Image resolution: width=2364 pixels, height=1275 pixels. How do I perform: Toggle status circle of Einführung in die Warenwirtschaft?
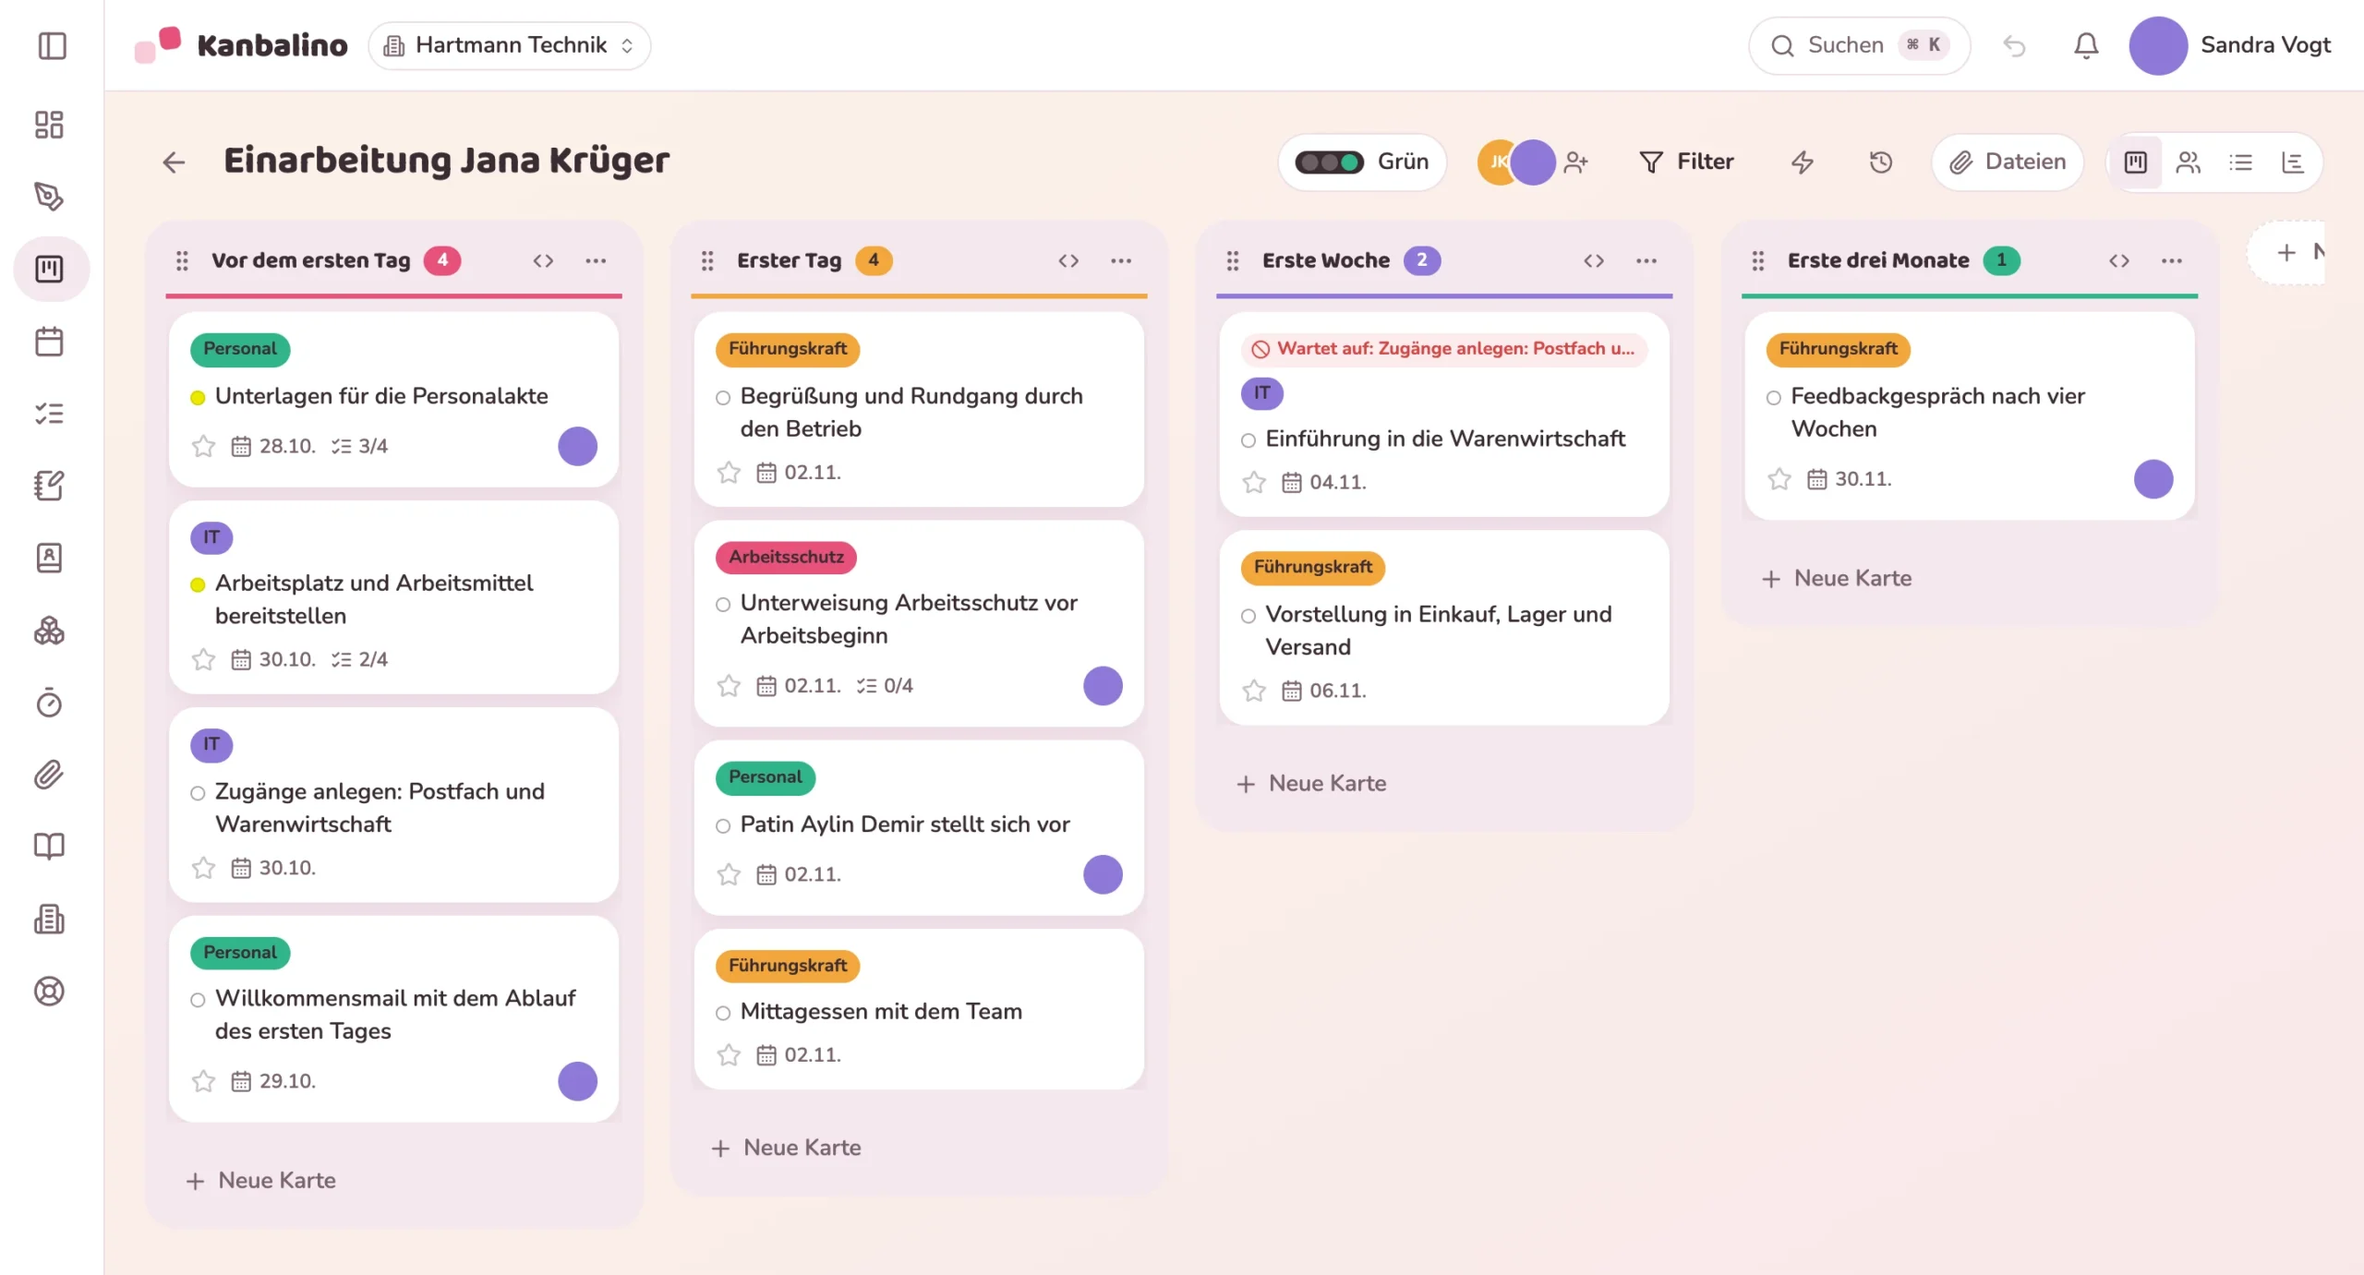coord(1248,440)
